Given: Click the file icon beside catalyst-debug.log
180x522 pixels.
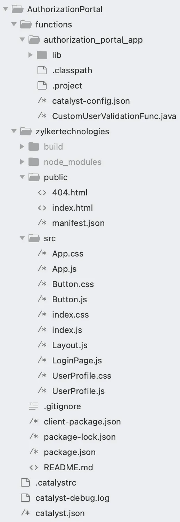Looking at the screenshot, I should point(25,498).
